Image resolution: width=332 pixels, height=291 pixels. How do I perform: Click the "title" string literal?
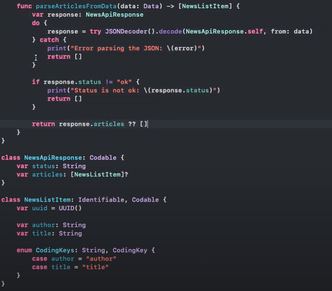[x=95, y=267]
